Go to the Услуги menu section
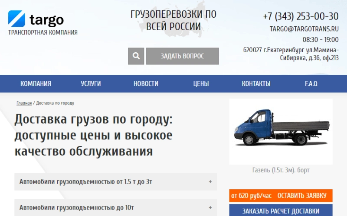Image resolution: width=347 pixels, height=216 pixels. [x=91, y=84]
